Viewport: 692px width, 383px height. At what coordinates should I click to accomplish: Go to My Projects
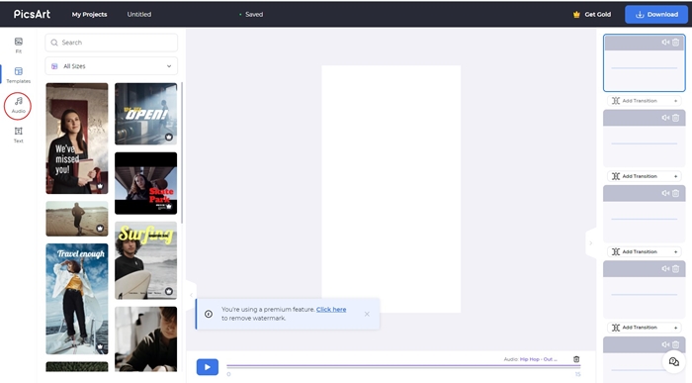tap(89, 14)
